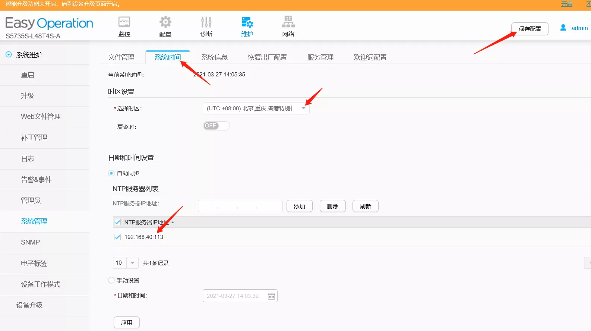Click the 配置 gear icon
Image resolution: width=591 pixels, height=331 pixels.
(165, 22)
